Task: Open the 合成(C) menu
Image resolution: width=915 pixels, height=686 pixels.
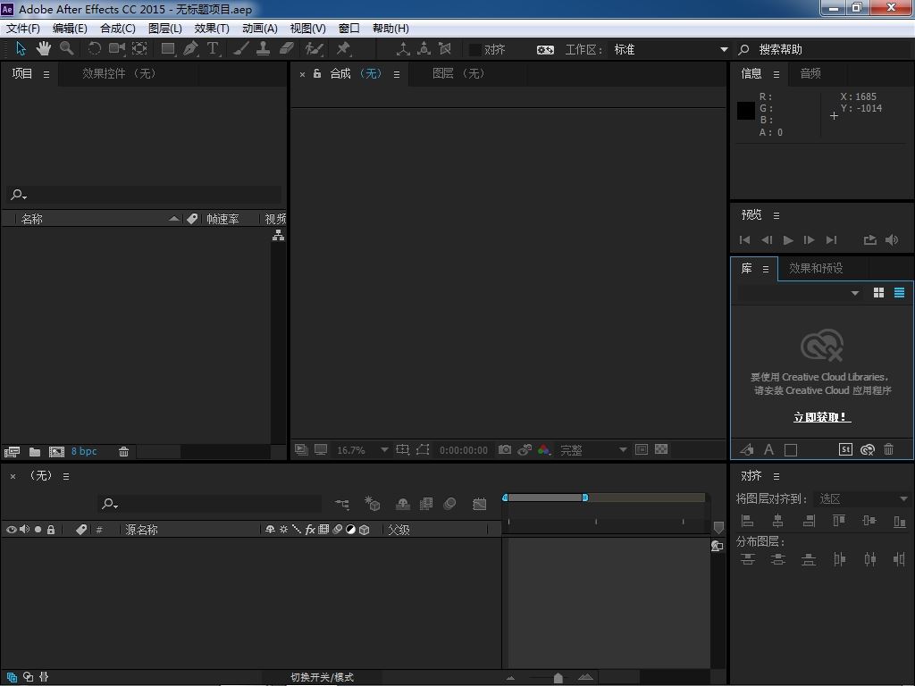Action: [118, 28]
